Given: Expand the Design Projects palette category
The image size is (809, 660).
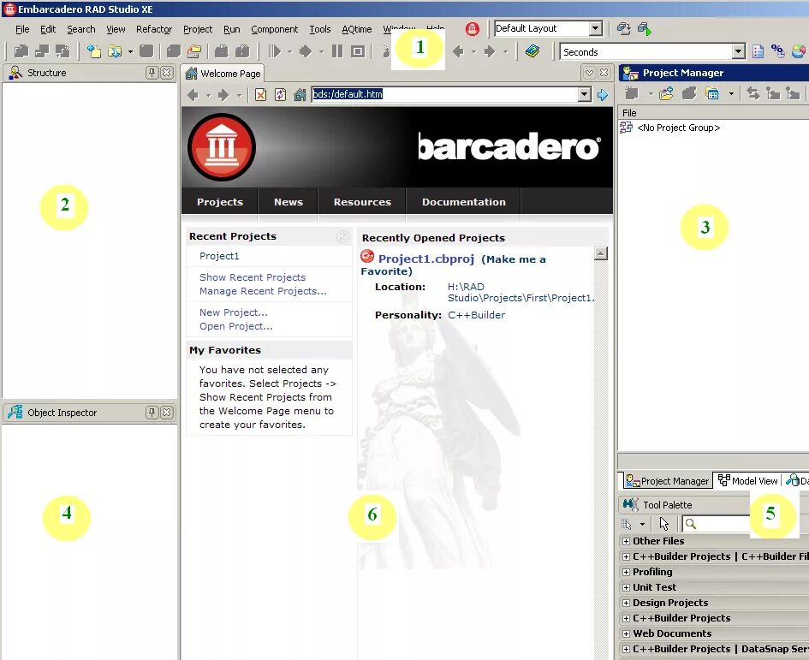Looking at the screenshot, I should coord(626,604).
